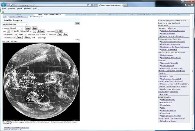Open the Tropical Cyclone Information link
The width and height of the screenshot is (195, 131).
point(172,36)
